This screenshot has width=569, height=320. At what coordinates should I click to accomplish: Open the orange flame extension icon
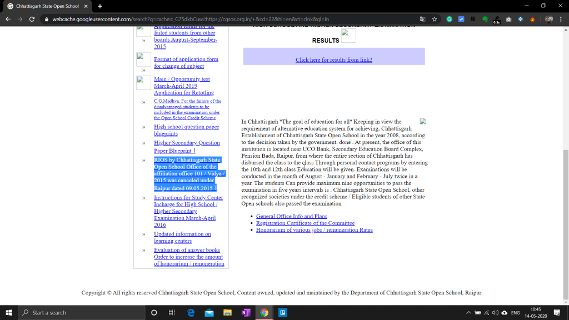coord(532,19)
